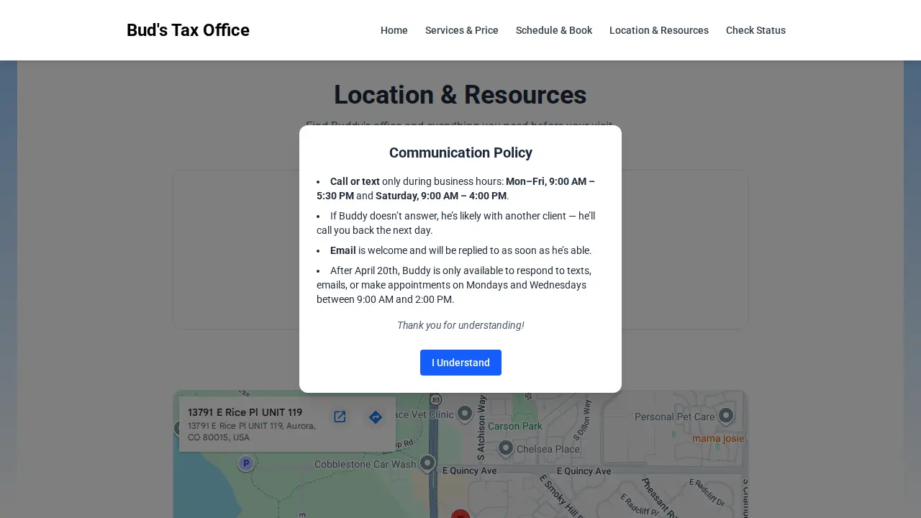Visit Bud's Tax Office site title

pos(188,30)
